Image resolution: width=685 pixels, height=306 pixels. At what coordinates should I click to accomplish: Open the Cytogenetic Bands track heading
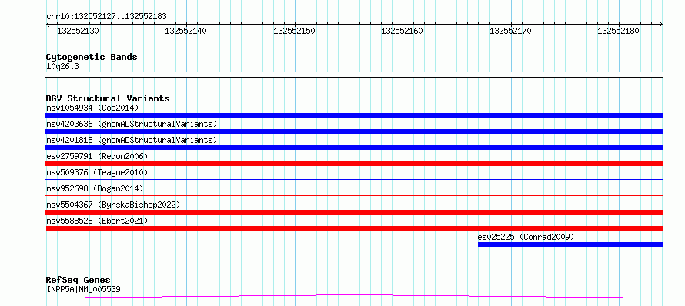tap(92, 57)
